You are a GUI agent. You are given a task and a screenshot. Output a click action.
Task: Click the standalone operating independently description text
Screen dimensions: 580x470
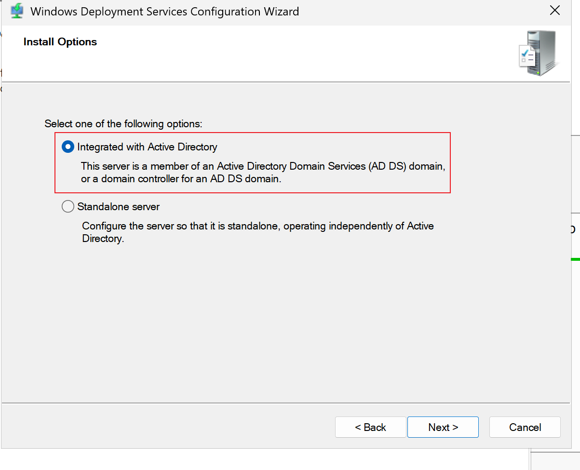[258, 232]
